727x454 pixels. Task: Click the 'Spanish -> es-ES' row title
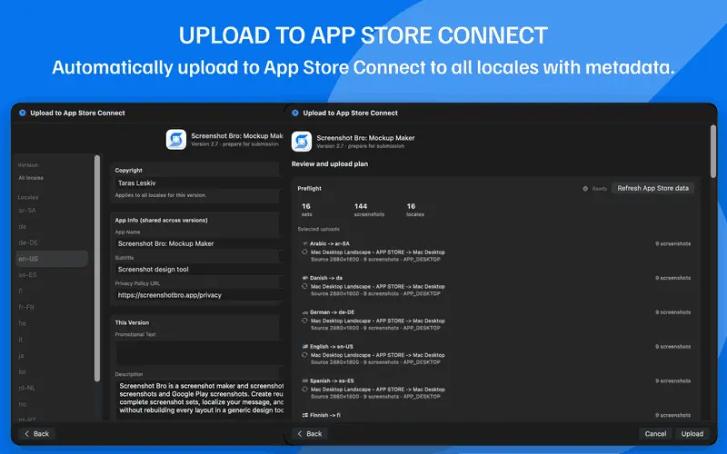pyautogui.click(x=332, y=380)
